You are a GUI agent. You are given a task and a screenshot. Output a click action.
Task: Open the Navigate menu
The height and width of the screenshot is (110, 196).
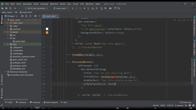27,4
